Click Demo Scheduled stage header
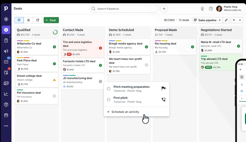 click(x=121, y=30)
